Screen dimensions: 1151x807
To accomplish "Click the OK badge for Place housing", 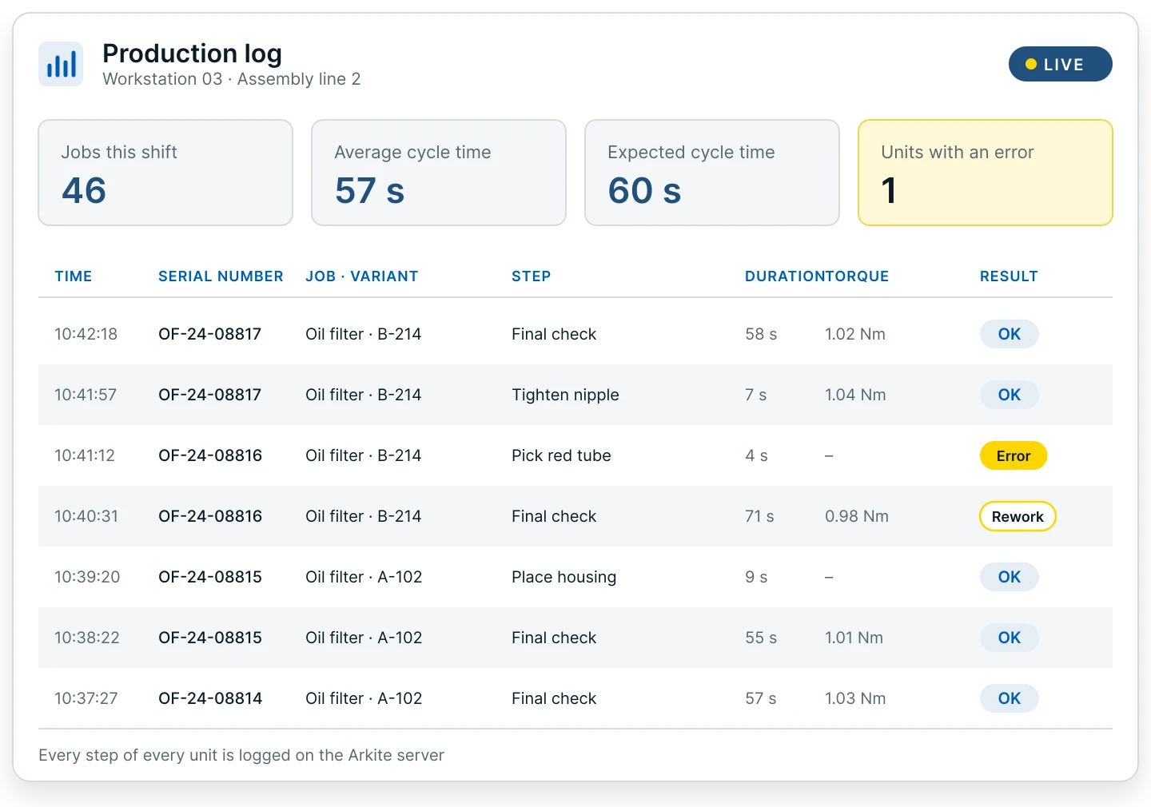I will coord(1010,577).
